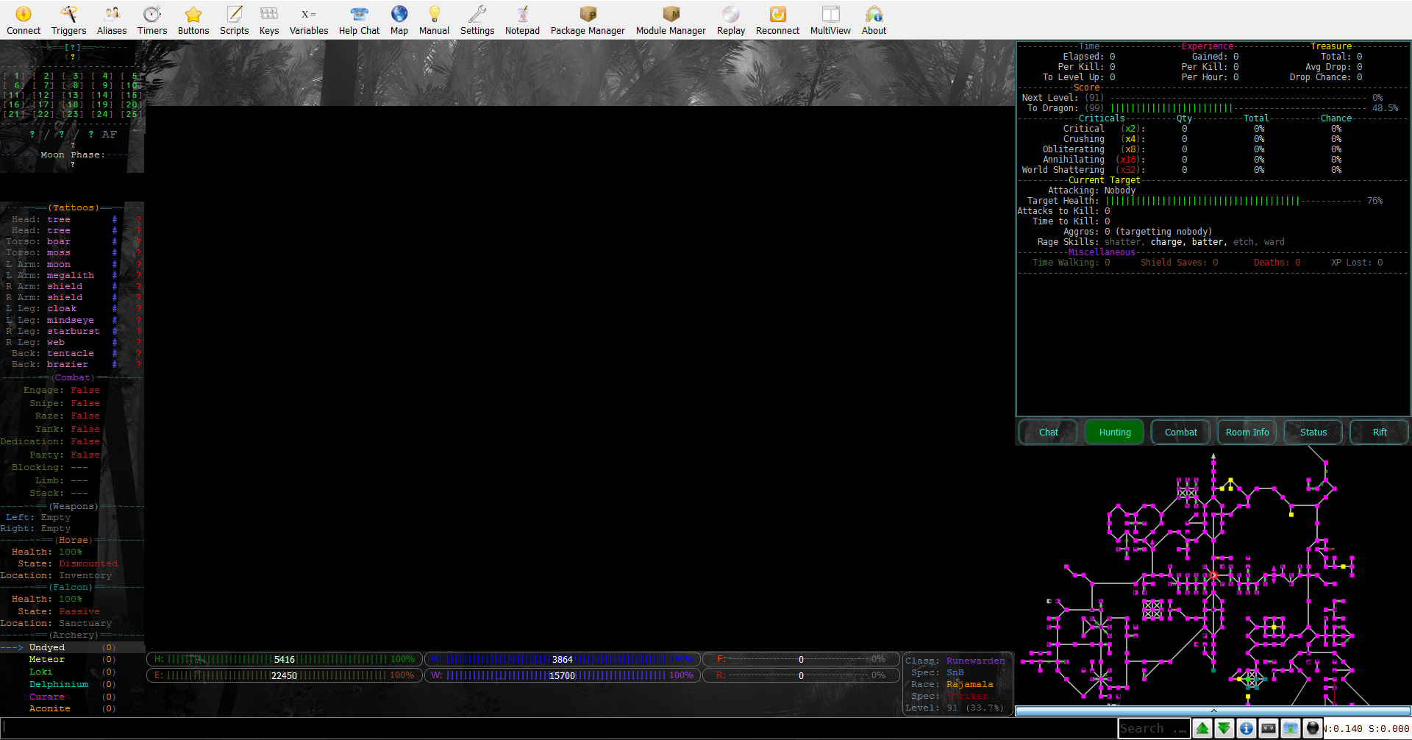Click the M mana gauge
This screenshot has width=1412, height=740.
562,659
